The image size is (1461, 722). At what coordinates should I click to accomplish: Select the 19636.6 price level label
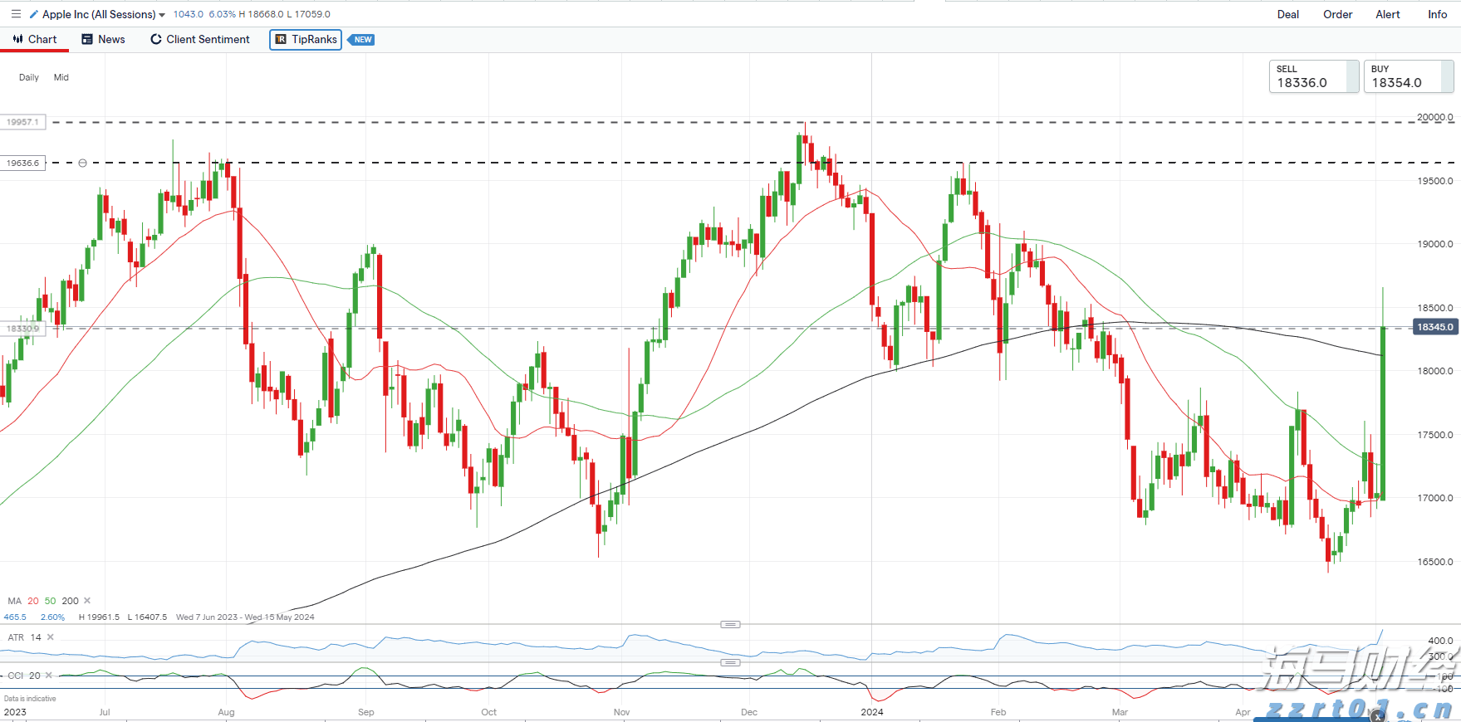pyautogui.click(x=22, y=163)
